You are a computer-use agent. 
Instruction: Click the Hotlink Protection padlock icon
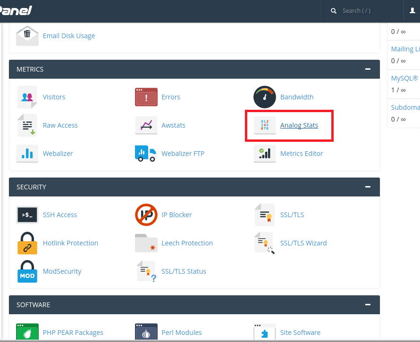[x=27, y=243]
